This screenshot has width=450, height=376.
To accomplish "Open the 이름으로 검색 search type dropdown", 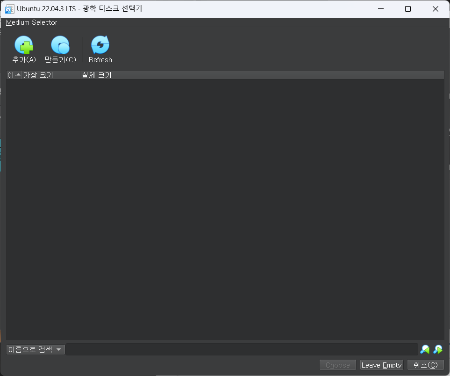I will (36, 349).
